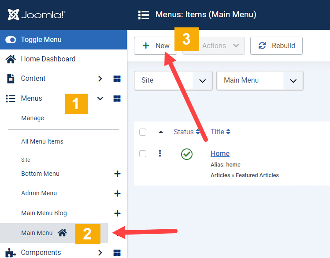Open the Content menu
Viewport: 330px width, 258px height.
coord(33,78)
